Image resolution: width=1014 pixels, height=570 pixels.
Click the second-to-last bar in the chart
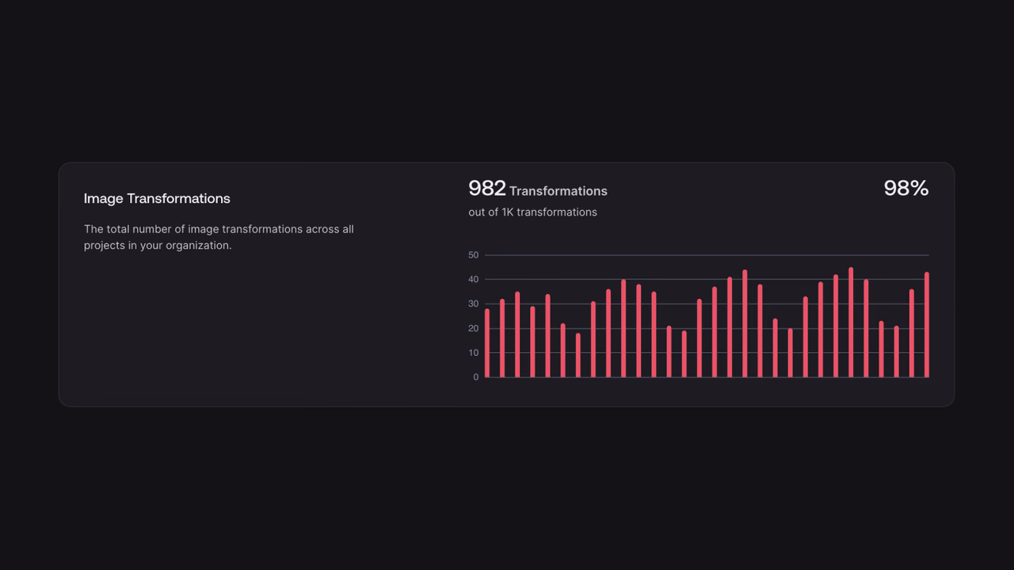tap(912, 334)
